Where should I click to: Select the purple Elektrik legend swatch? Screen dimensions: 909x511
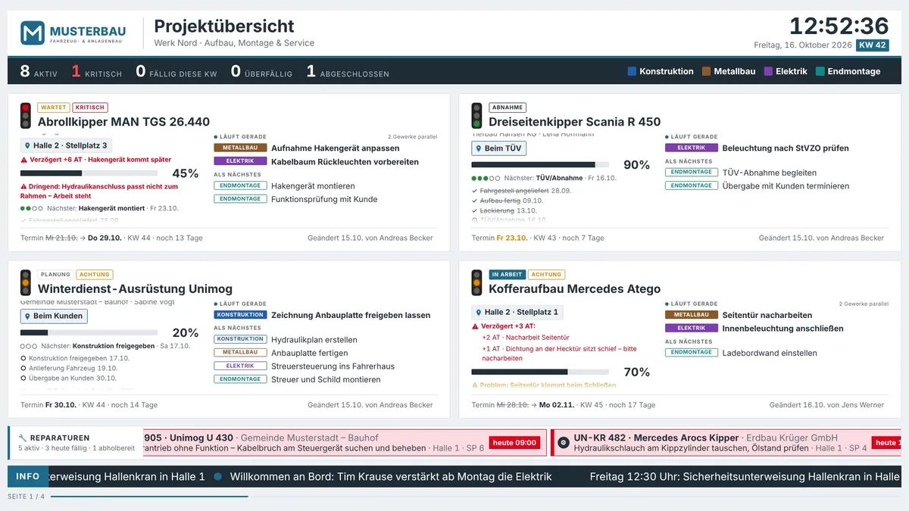(768, 71)
